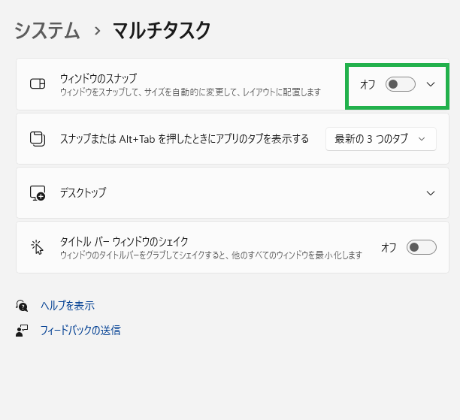Go back to システム in breadcrumb

(x=47, y=31)
